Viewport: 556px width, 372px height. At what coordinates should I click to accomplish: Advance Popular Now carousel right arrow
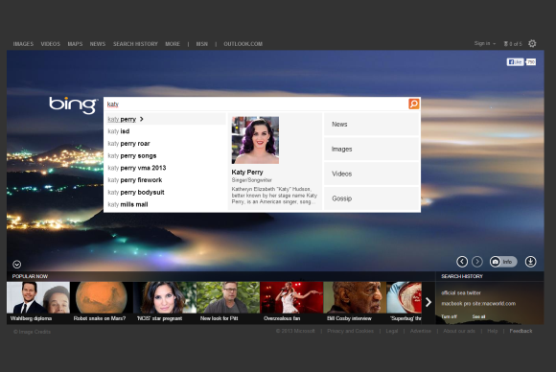coord(429,302)
